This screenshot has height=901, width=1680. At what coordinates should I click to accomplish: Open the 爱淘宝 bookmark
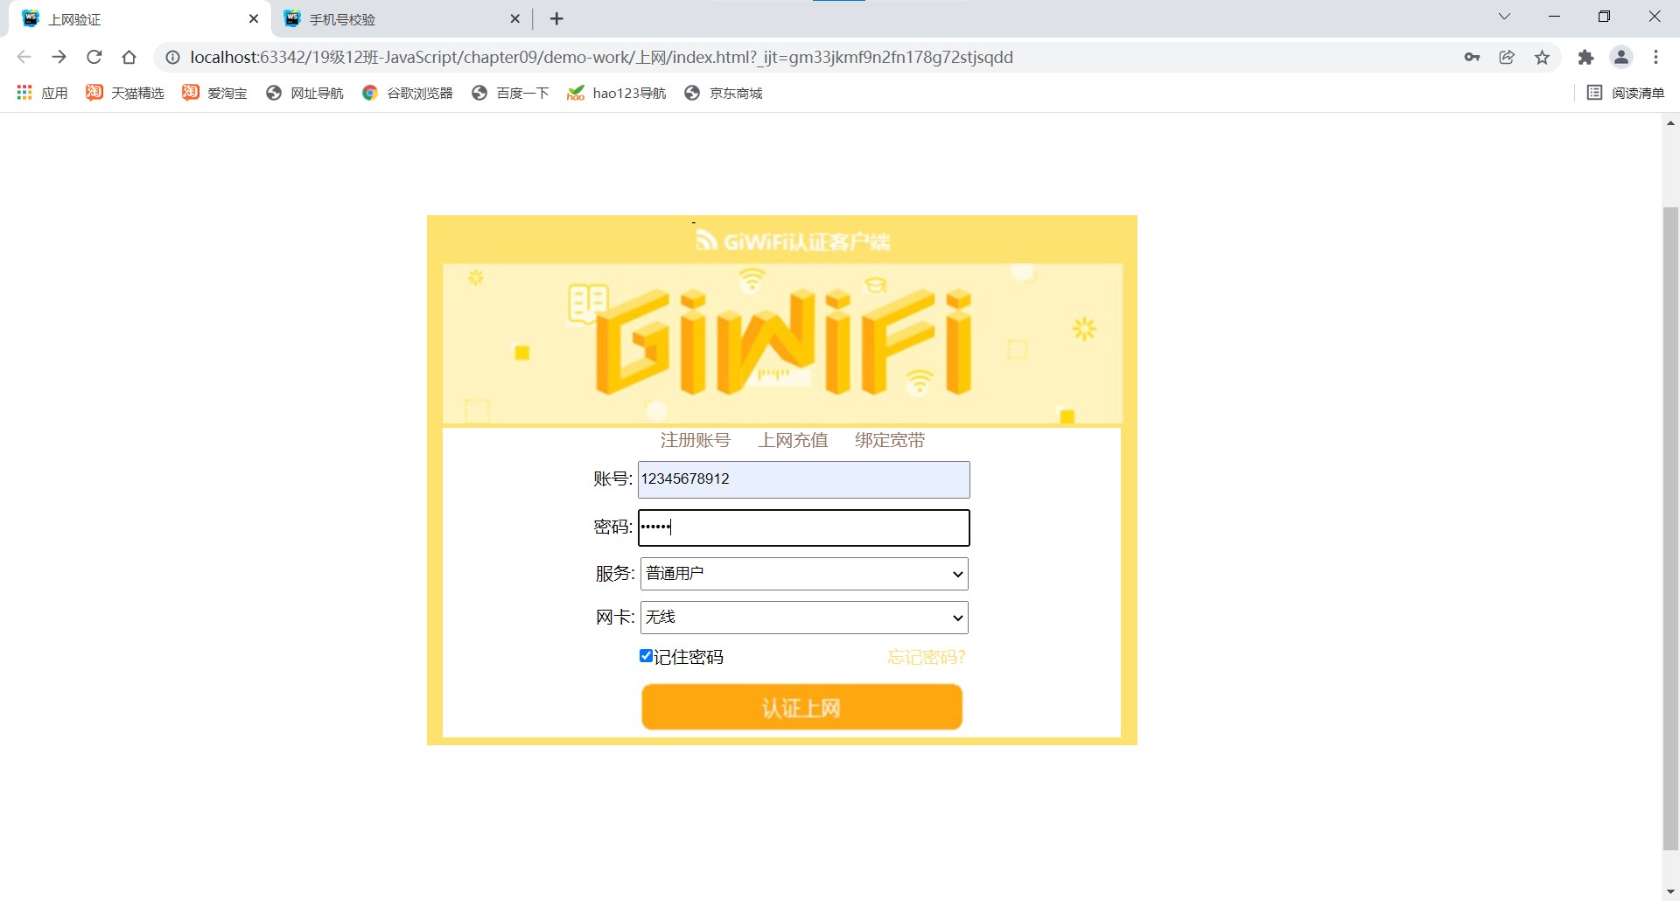point(214,93)
